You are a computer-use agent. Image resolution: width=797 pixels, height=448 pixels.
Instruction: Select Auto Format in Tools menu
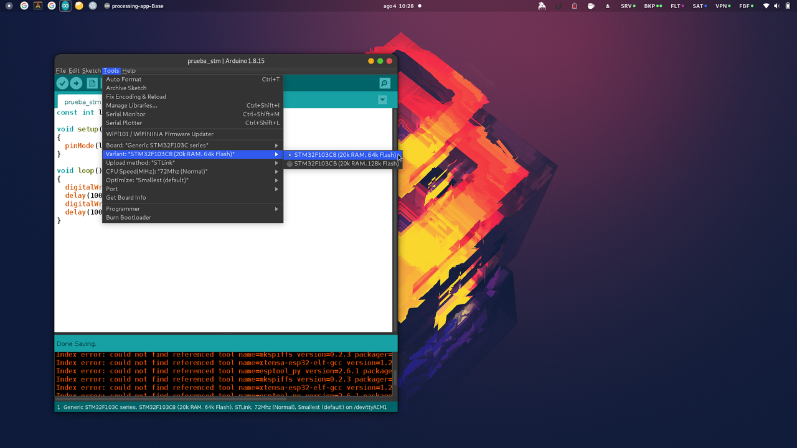[192, 79]
